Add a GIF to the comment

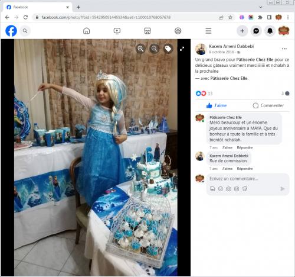tap(237, 189)
